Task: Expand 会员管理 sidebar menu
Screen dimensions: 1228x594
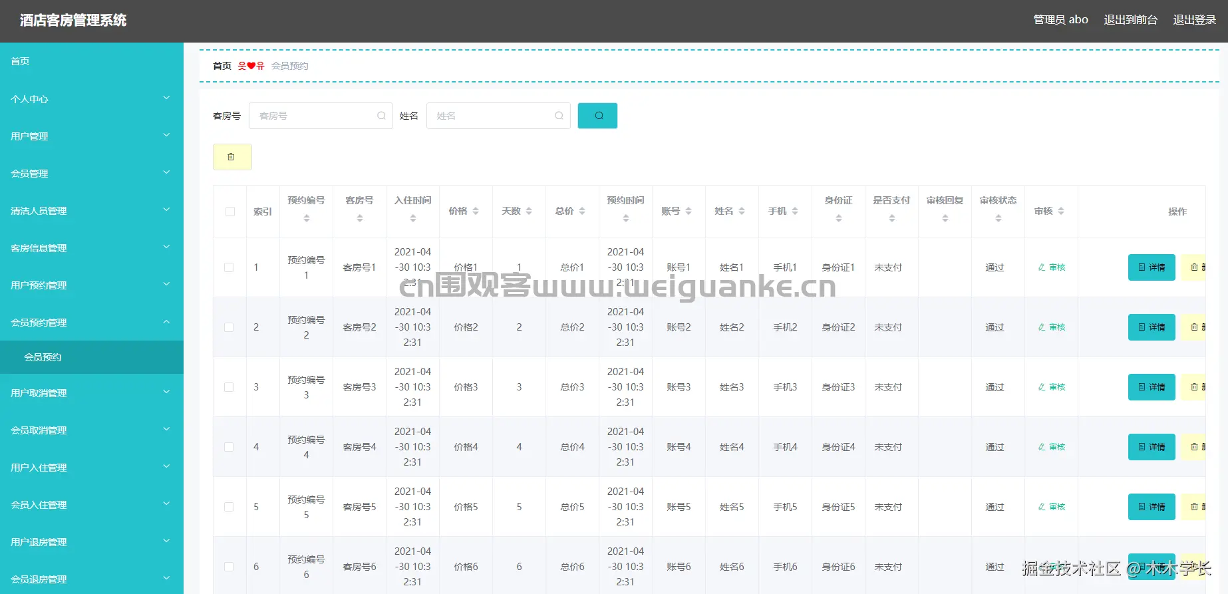Action: [x=92, y=174]
